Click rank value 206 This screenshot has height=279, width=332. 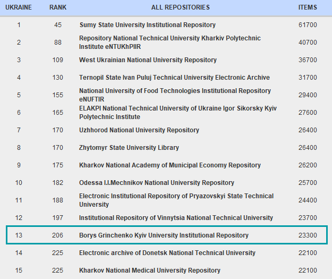click(58, 235)
